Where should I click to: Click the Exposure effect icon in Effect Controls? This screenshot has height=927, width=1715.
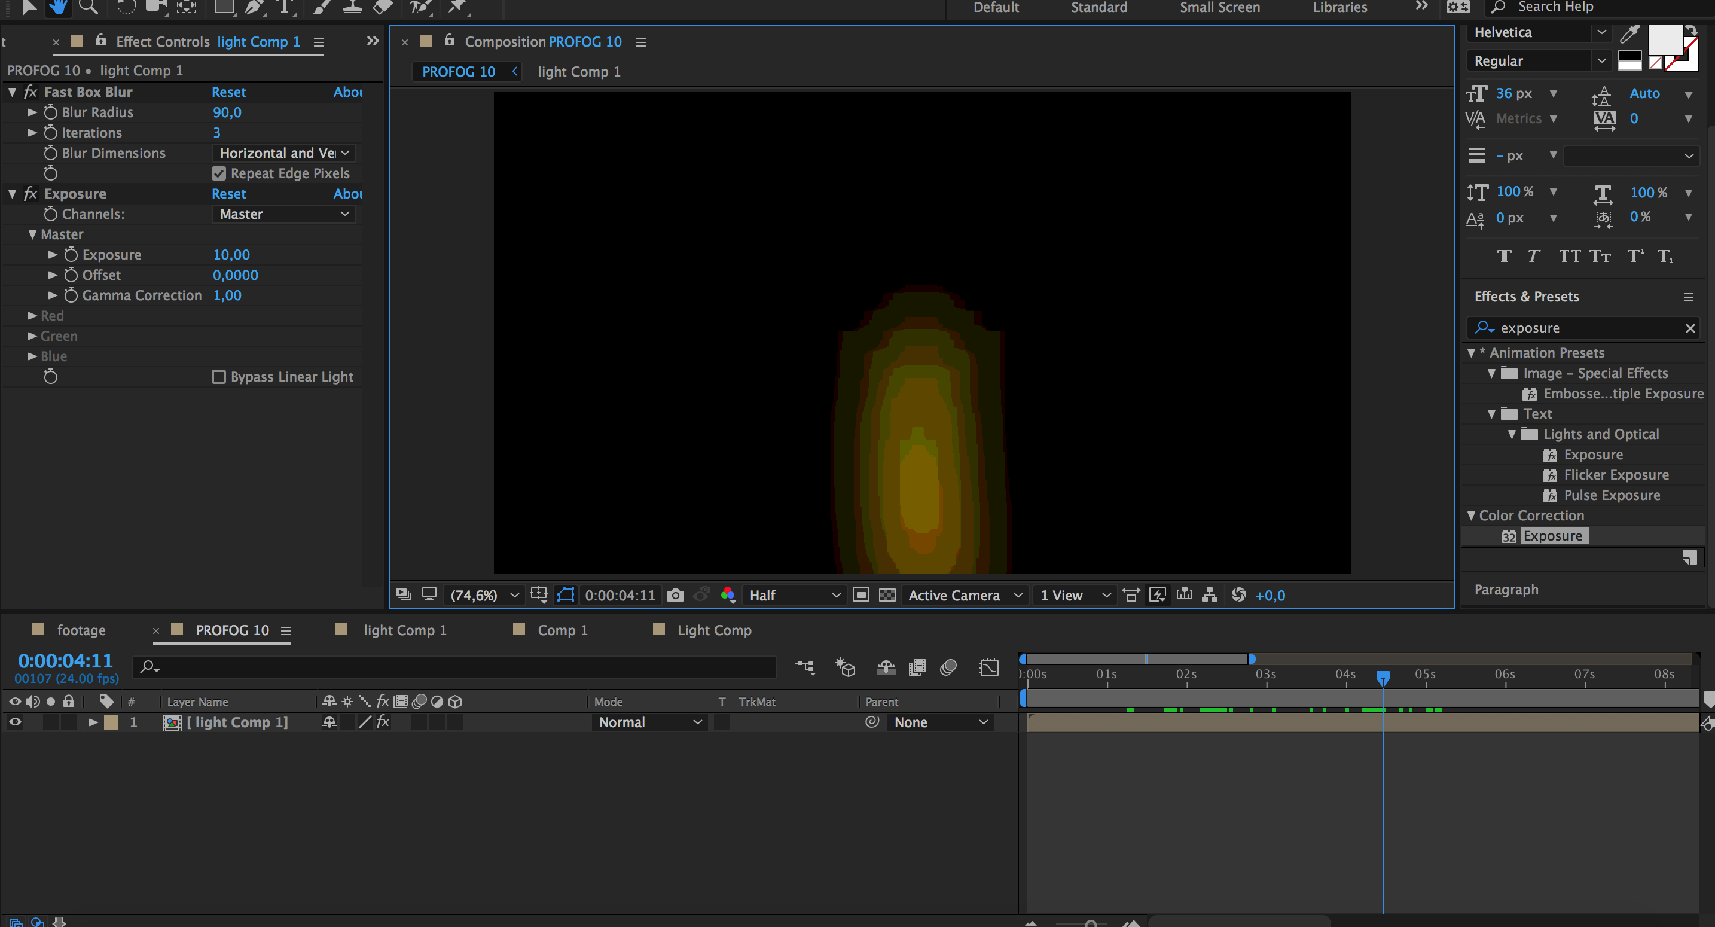pos(32,193)
